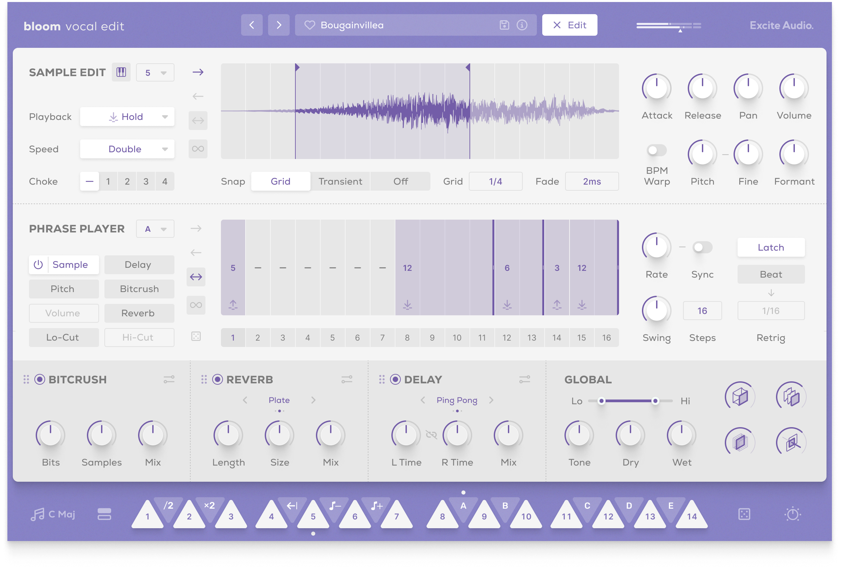Switch to the Bitcrush phrase lane tab
Screen dimensions: 842x572
click(x=139, y=289)
